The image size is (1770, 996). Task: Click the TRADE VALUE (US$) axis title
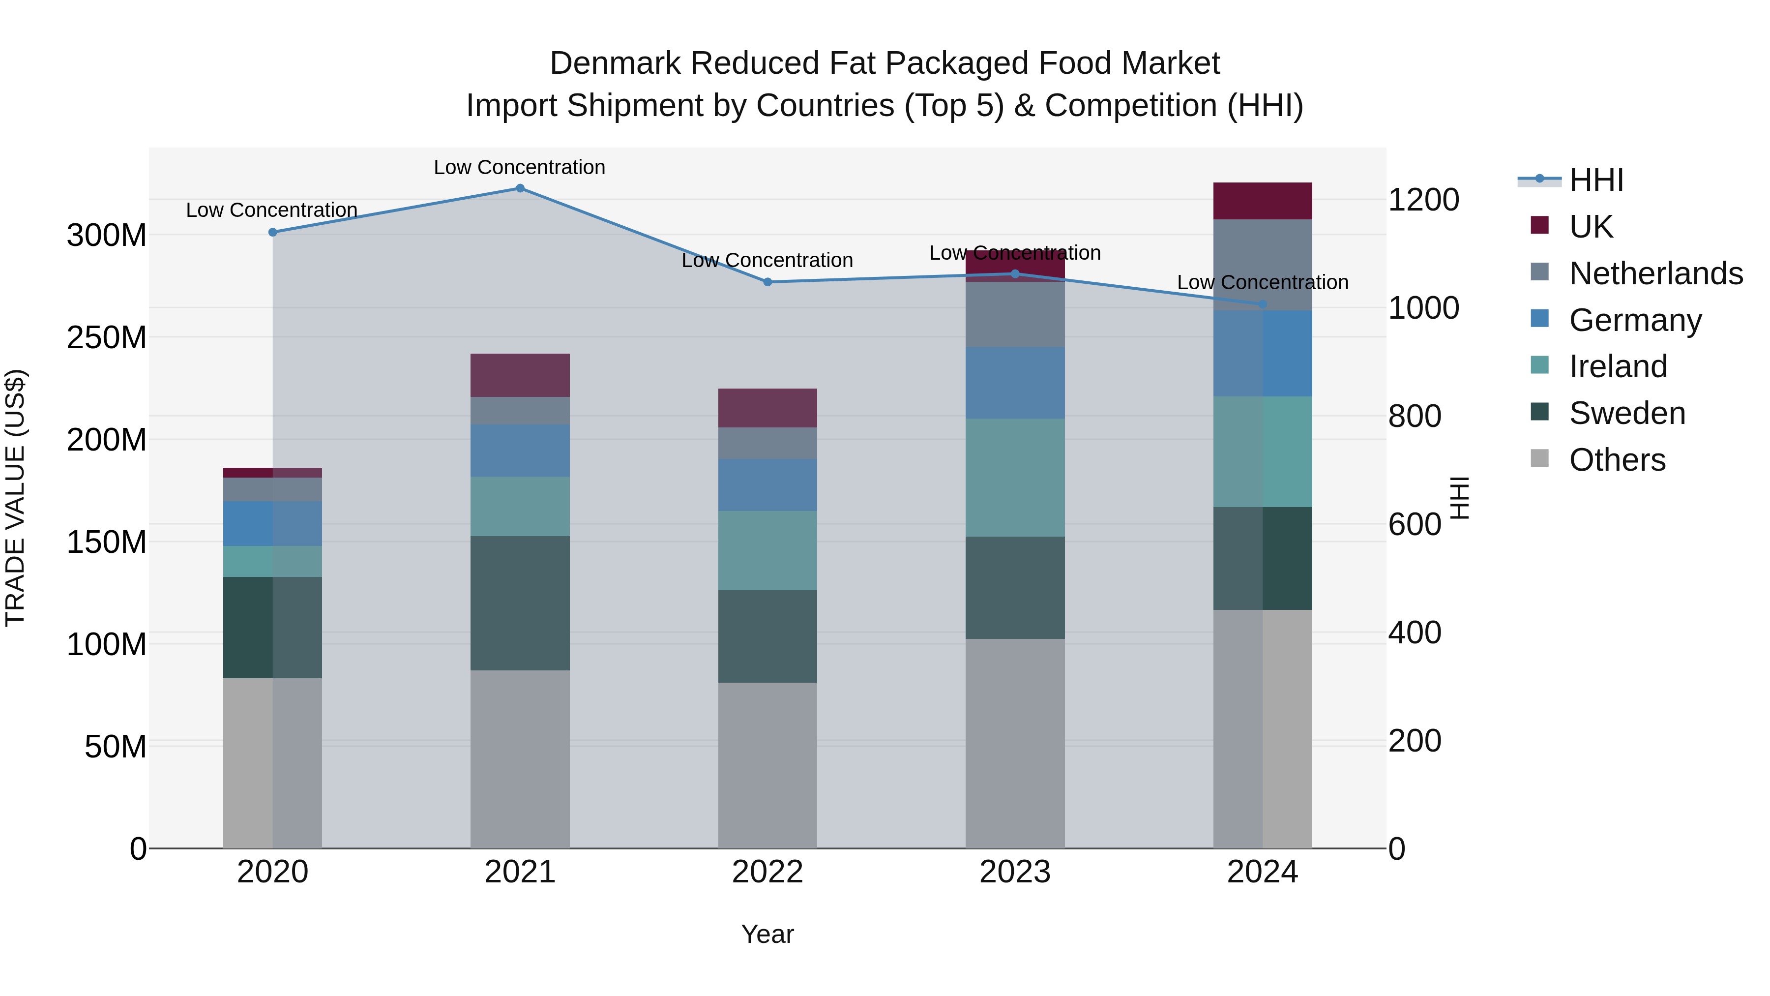[x=15, y=498]
